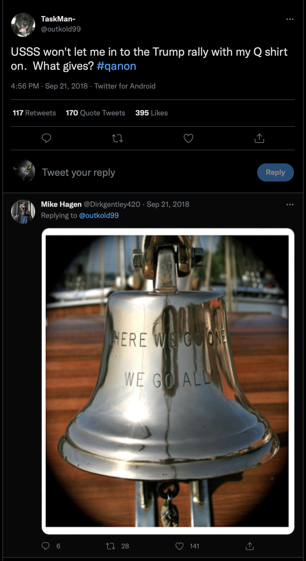Image resolution: width=306 pixels, height=561 pixels.
Task: Open the @outkold99 mention link in reply
Action: tap(99, 215)
